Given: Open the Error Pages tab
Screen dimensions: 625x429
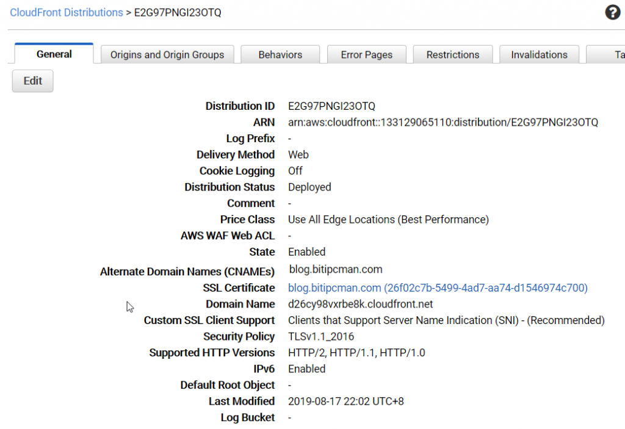Looking at the screenshot, I should click(x=367, y=55).
